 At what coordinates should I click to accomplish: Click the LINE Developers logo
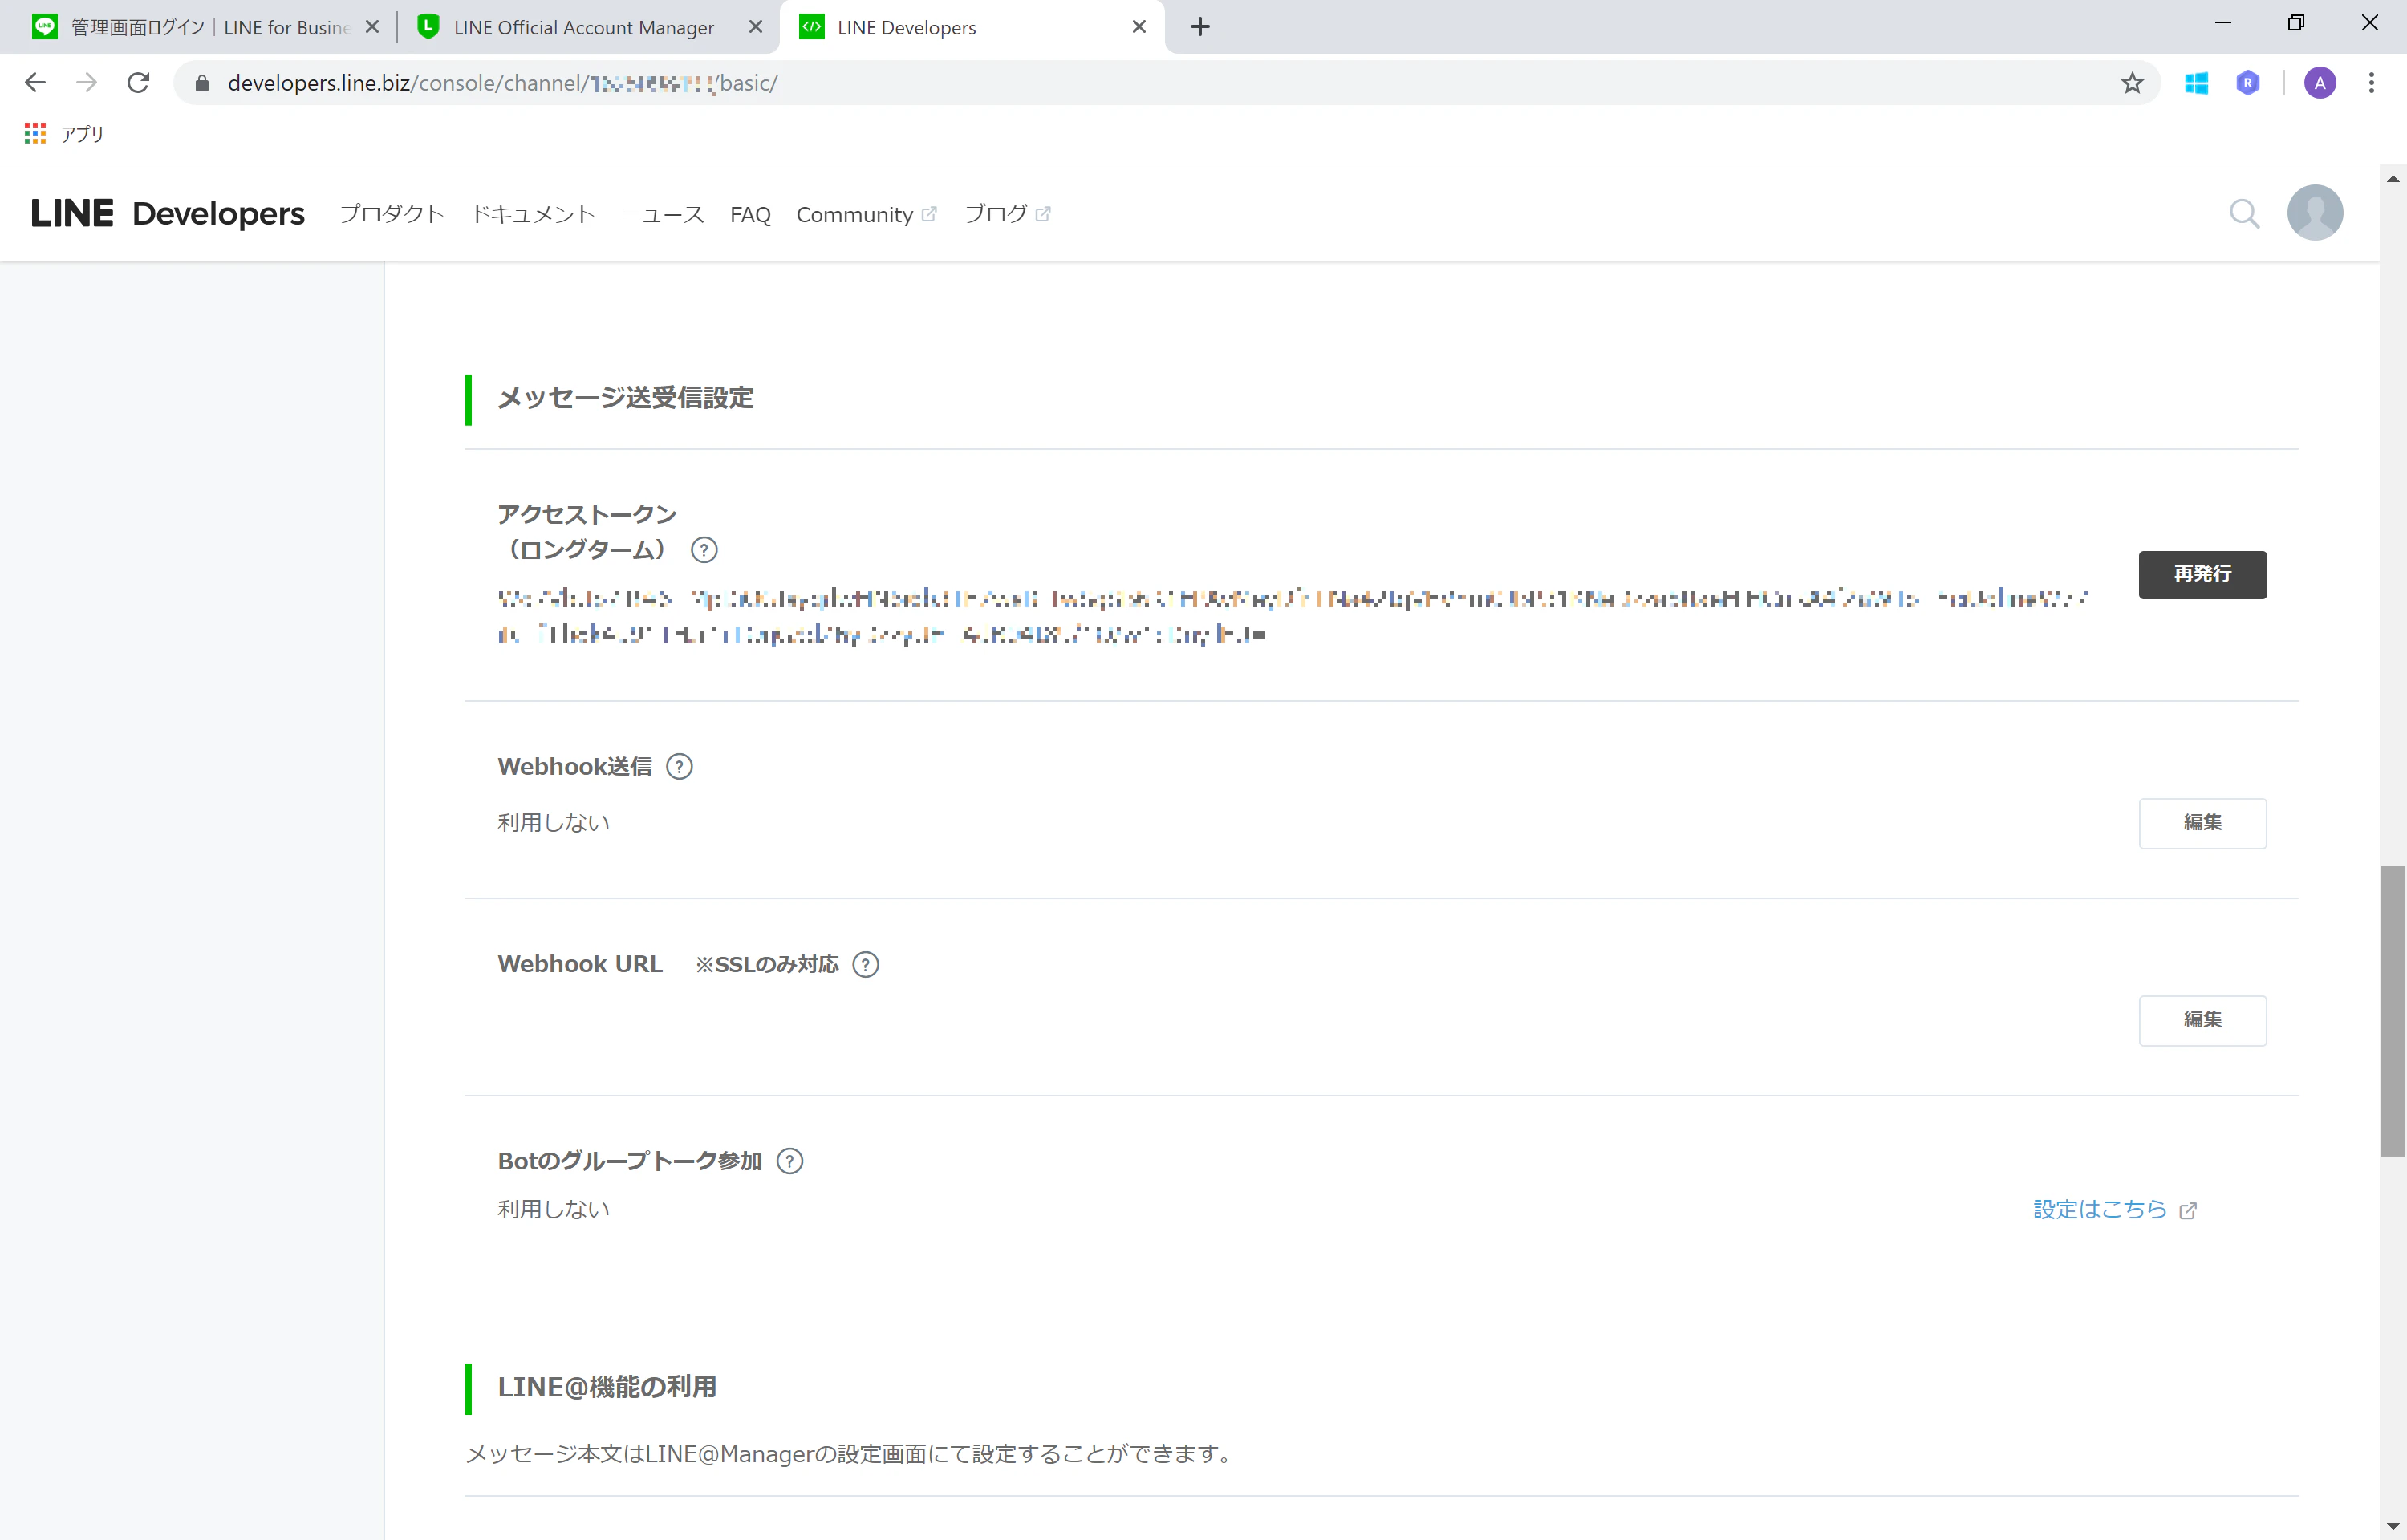coord(168,213)
